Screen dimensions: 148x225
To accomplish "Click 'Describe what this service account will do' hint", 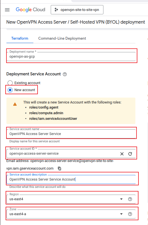I will 38,187.
